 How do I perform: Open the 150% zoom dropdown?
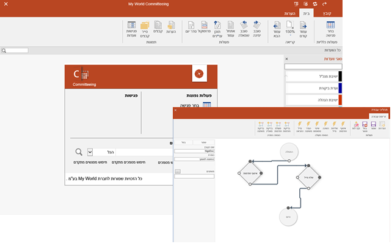(x=289, y=28)
